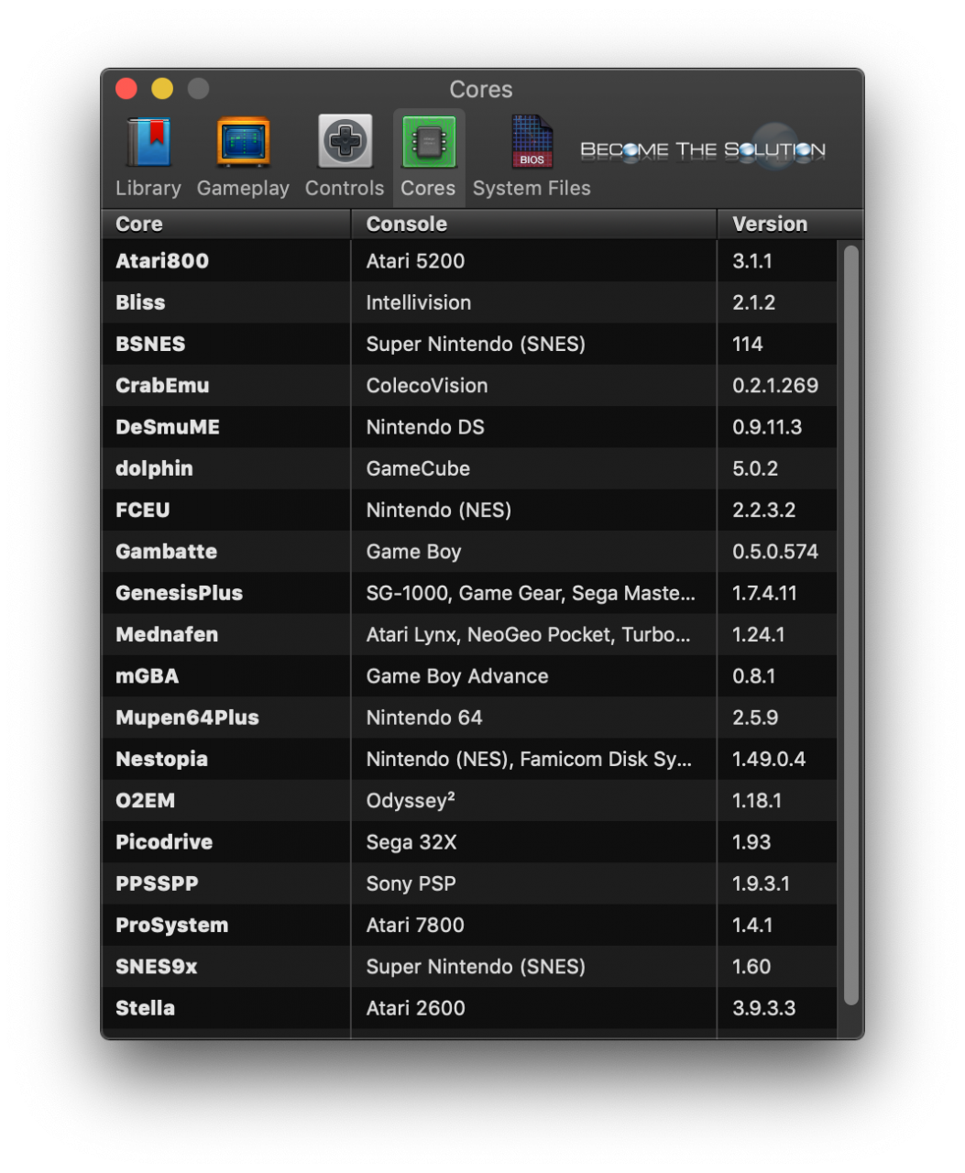The image size is (965, 1173).
Task: Minimize the Cores window with yellow button
Action: pyautogui.click(x=162, y=89)
